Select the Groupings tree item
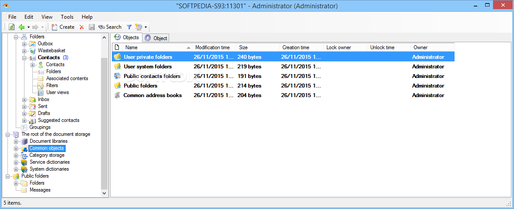 pos(40,127)
